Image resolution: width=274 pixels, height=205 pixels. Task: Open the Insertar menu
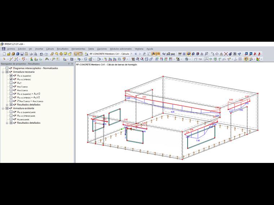click(39, 49)
